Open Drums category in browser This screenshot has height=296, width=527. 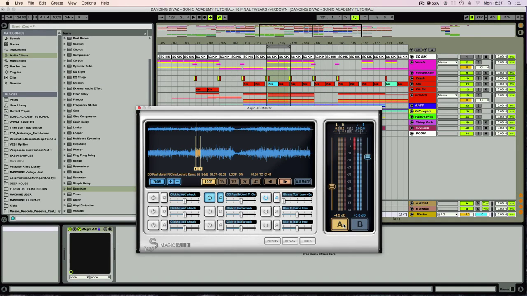14,44
